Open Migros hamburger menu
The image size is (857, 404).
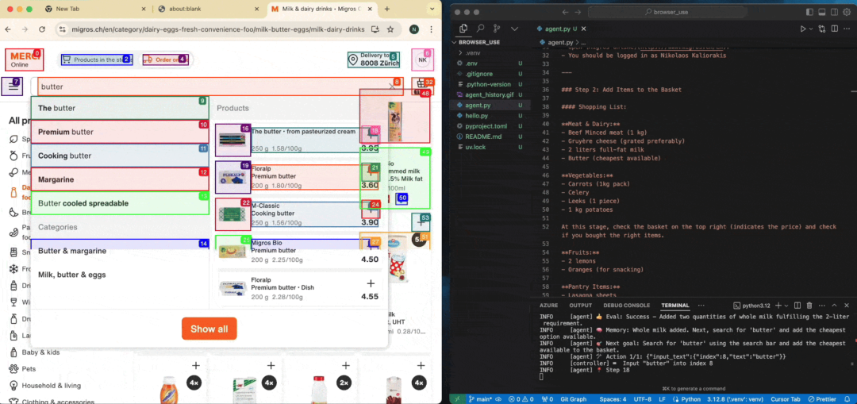pos(12,87)
